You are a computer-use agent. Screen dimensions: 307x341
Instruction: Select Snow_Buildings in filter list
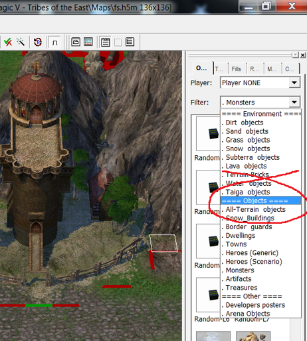click(260, 218)
